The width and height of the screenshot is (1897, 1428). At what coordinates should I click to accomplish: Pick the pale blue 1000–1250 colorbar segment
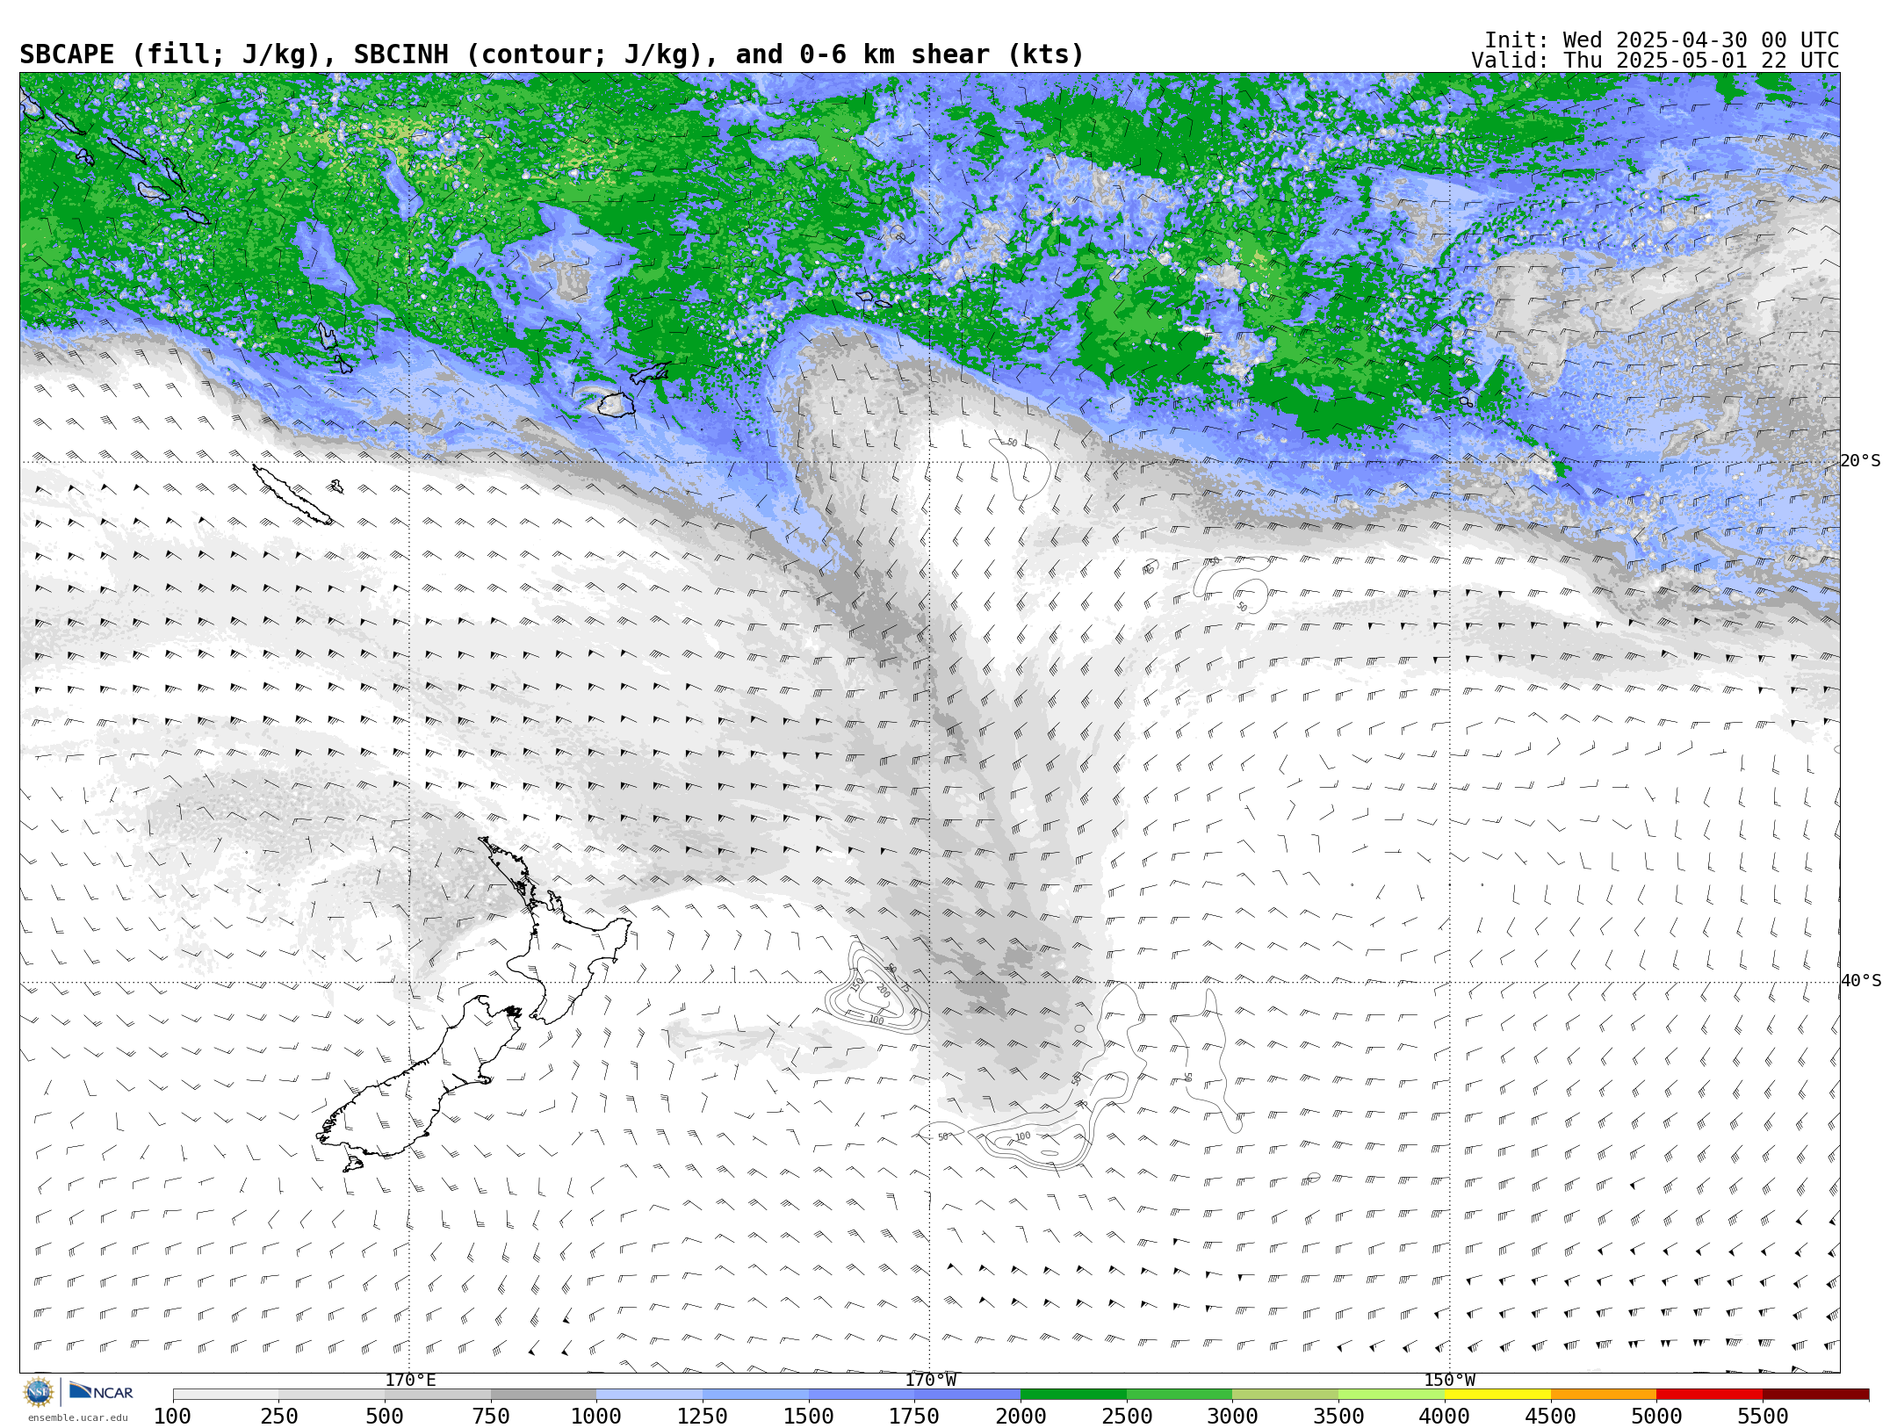[x=650, y=1395]
